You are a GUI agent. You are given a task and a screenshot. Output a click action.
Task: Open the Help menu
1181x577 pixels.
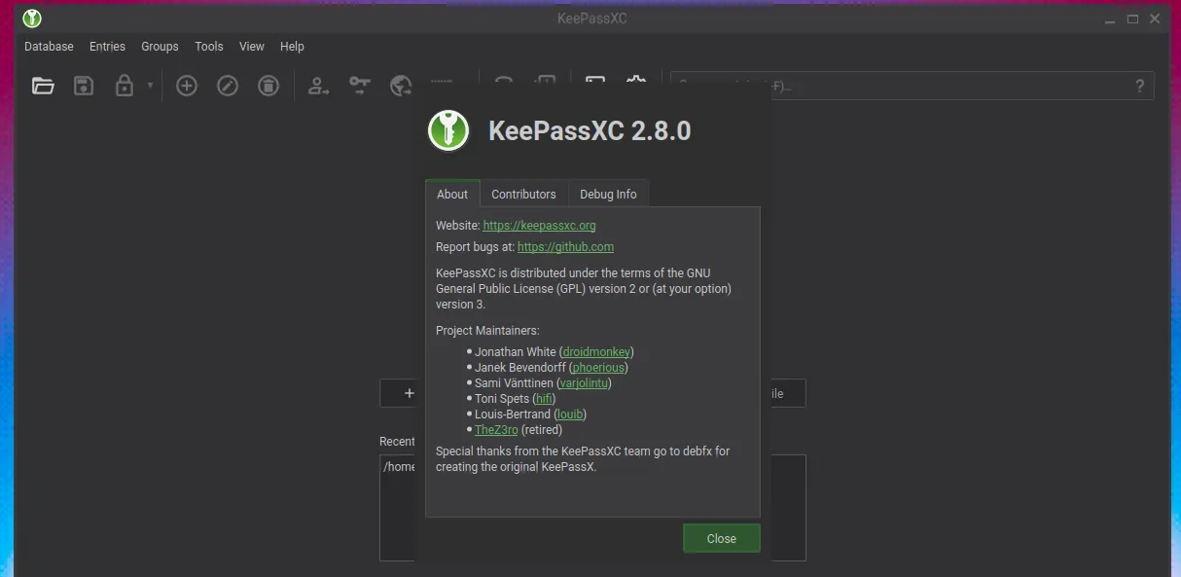pyautogui.click(x=292, y=46)
